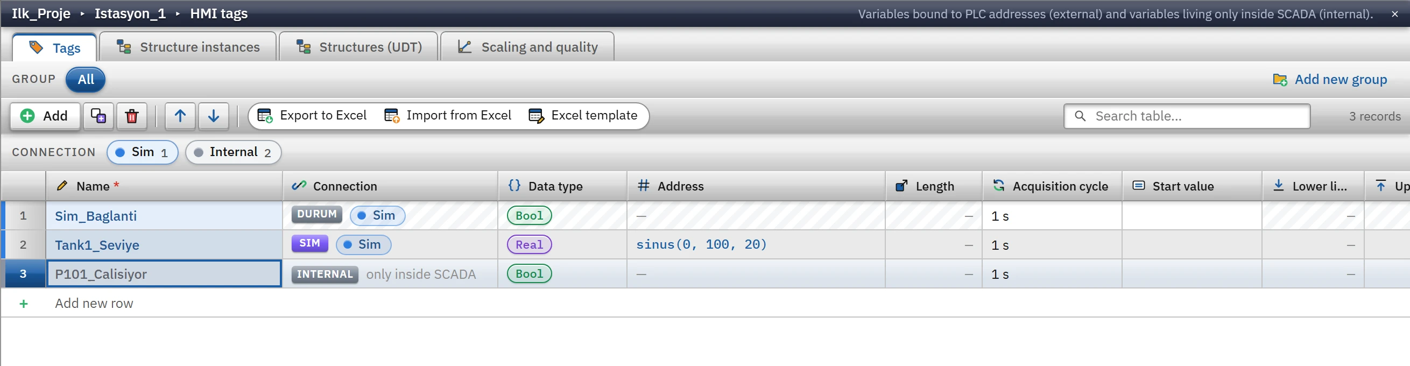Image resolution: width=1410 pixels, height=366 pixels.
Task: Click the acquisition cycle 1 s for Sim_Baglanti
Action: point(1052,215)
